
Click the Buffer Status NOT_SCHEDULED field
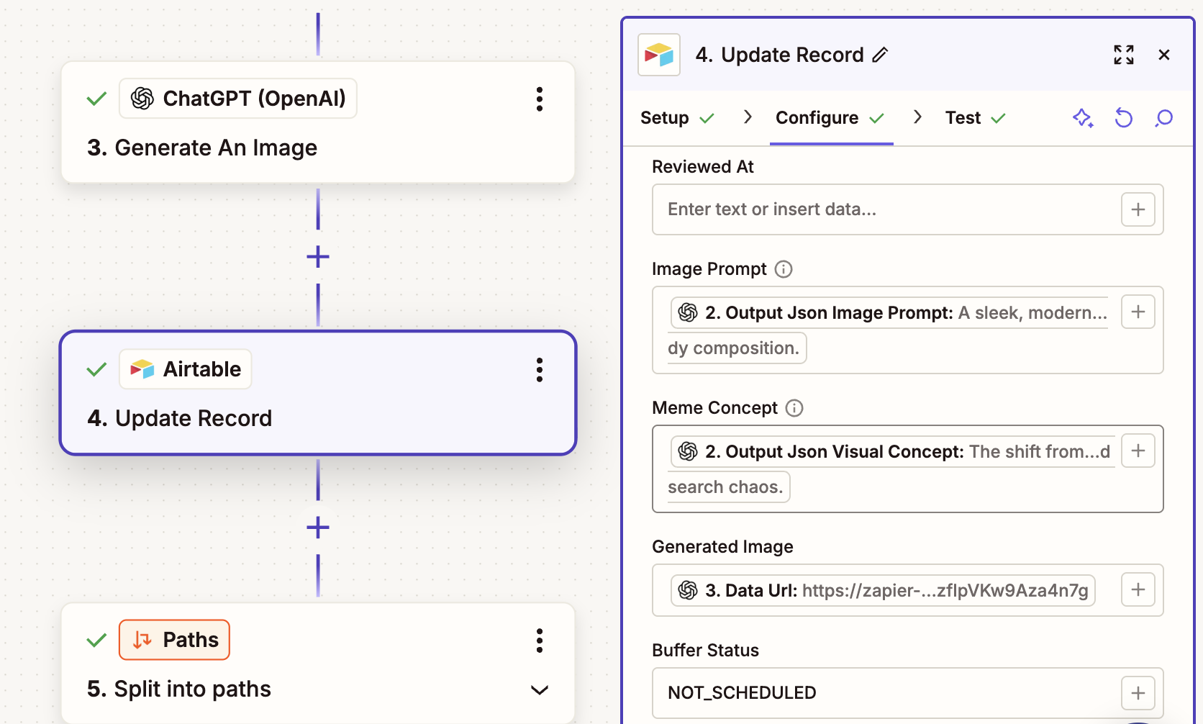coord(908,693)
